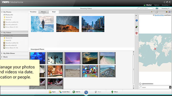Click the large thumbnails size icon
This screenshot has width=172, height=96.
(167, 12)
